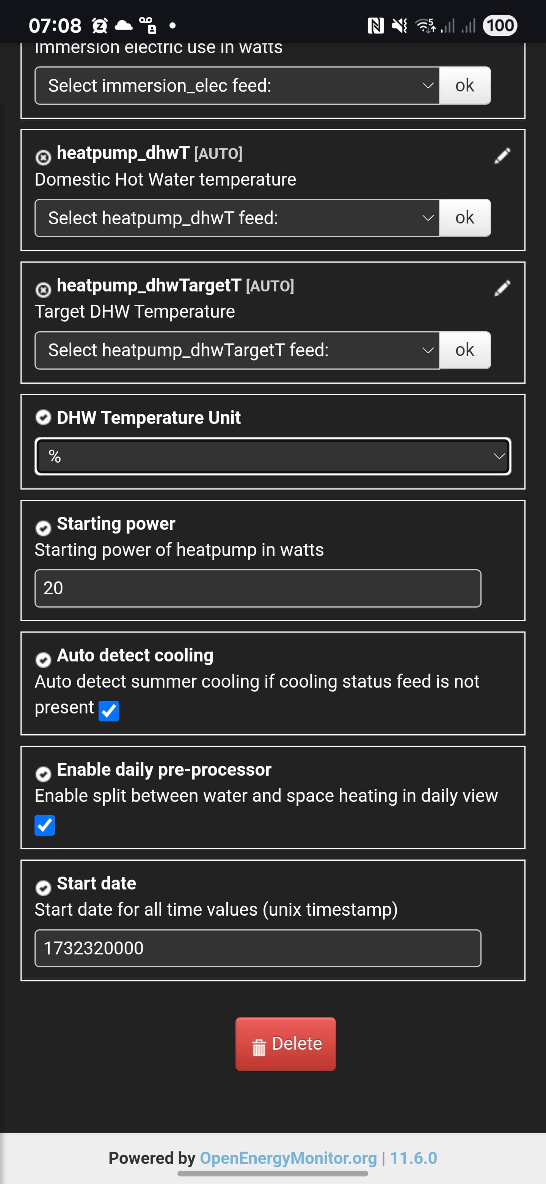The image size is (546, 1184).
Task: Click check icon beside Start date
Action: point(43,888)
